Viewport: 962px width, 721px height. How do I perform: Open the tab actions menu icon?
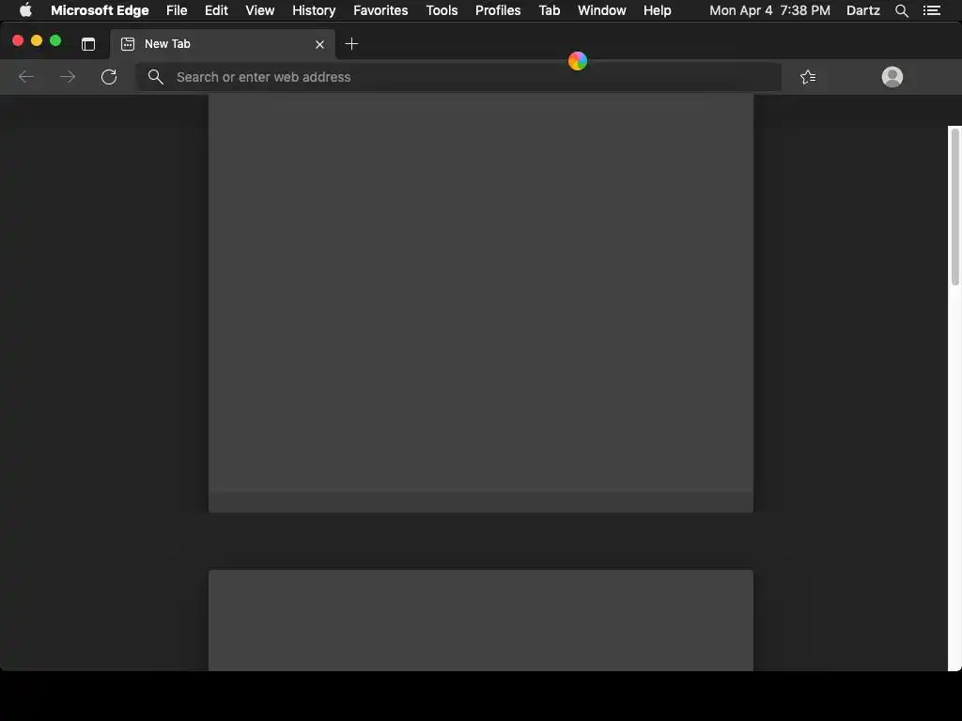88,44
